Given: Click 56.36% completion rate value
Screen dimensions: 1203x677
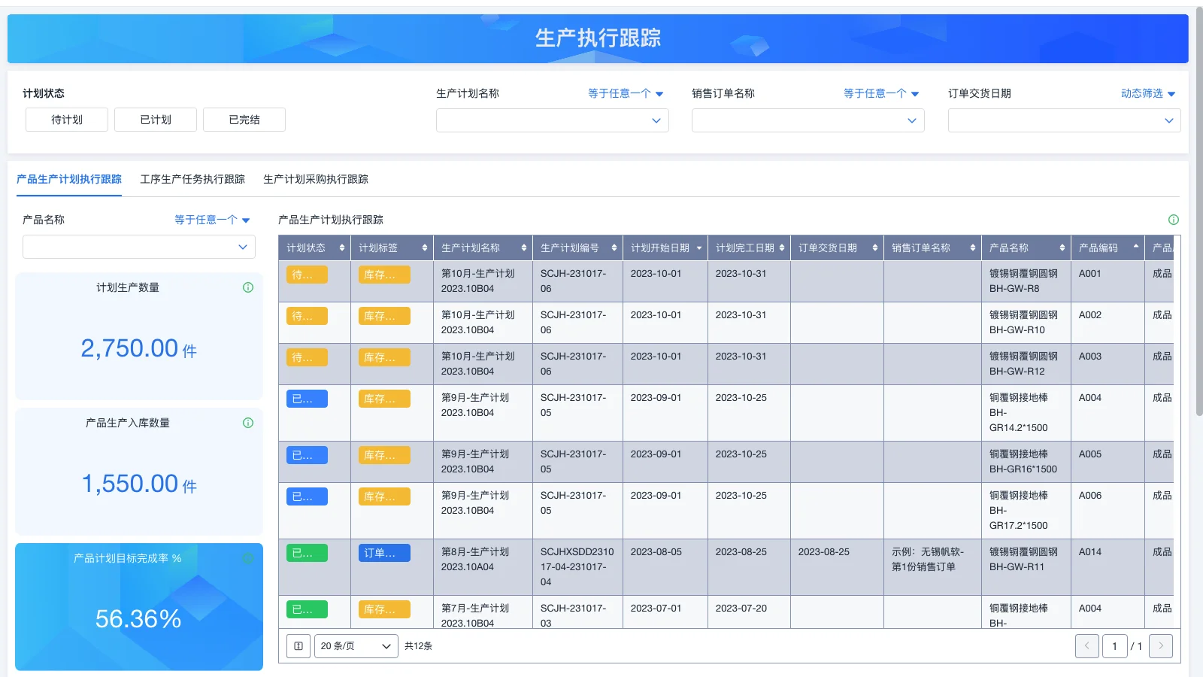Looking at the screenshot, I should (138, 619).
